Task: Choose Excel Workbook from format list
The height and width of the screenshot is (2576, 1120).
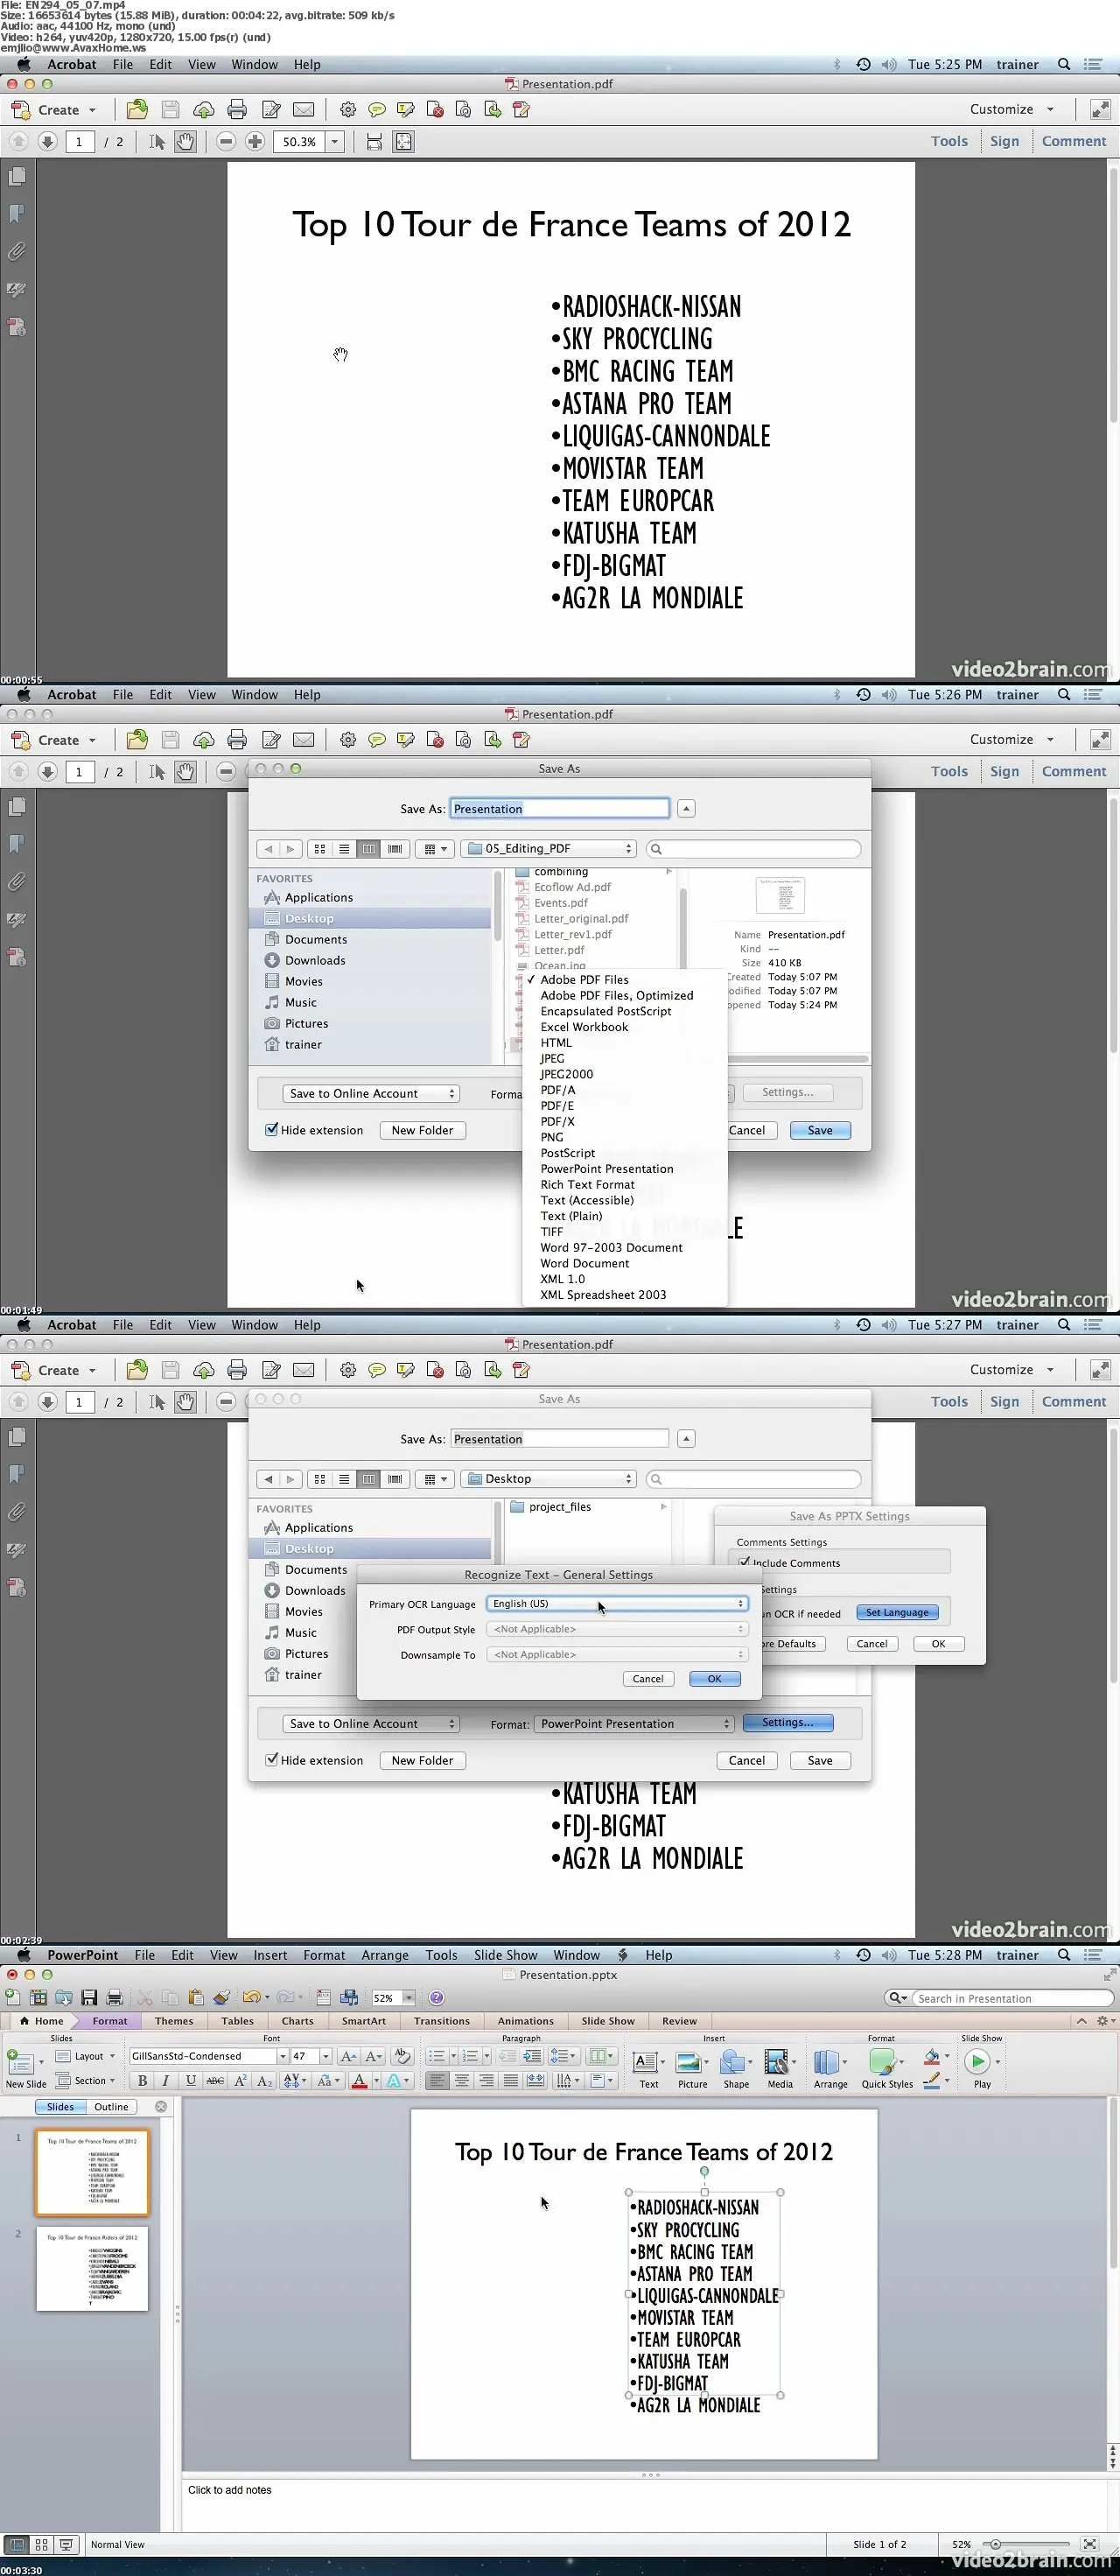Action: pyautogui.click(x=584, y=1027)
